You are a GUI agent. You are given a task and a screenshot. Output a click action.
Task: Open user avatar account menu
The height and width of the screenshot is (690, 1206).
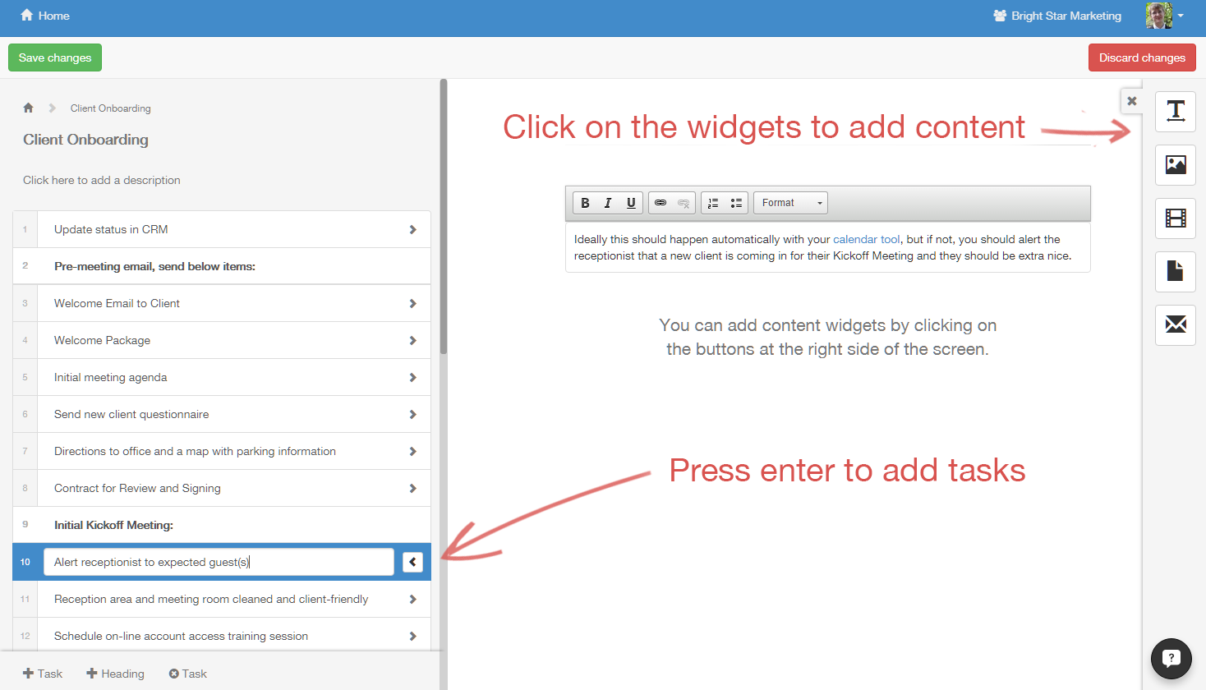coord(1165,16)
